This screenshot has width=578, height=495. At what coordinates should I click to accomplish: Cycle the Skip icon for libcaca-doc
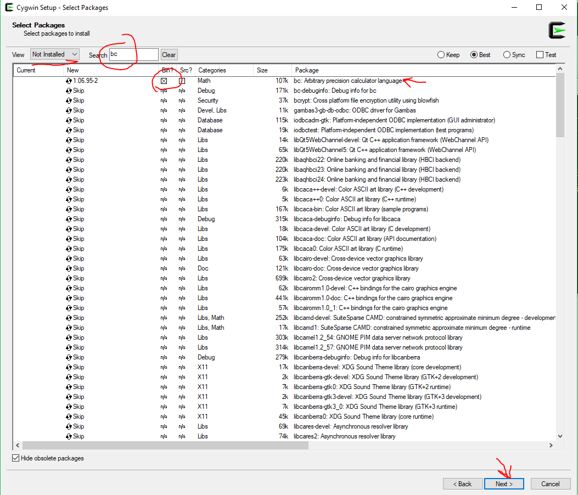tap(69, 239)
